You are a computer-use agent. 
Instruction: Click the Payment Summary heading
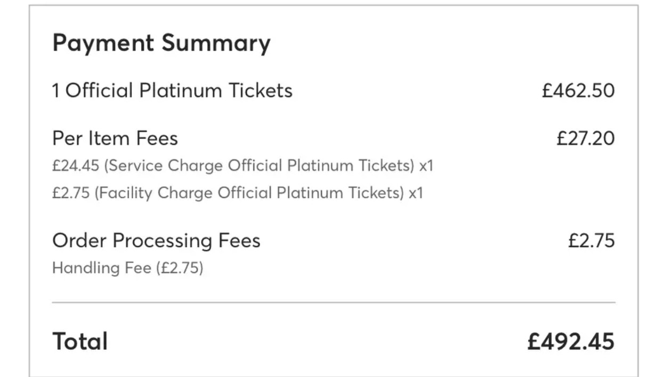pyautogui.click(x=162, y=44)
